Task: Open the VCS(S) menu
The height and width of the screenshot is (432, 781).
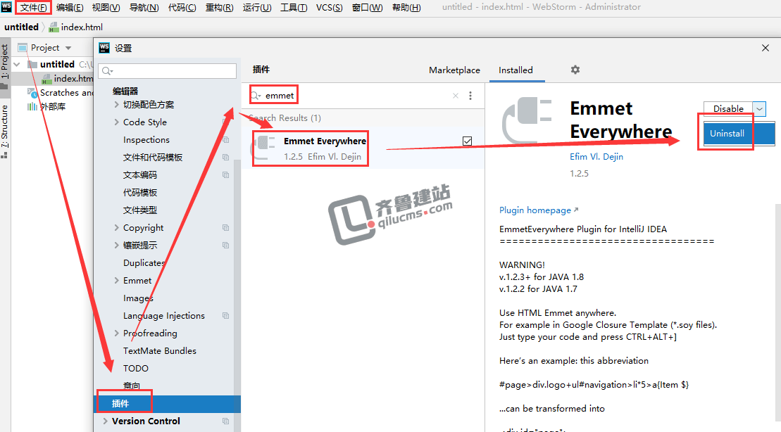Action: 330,8
